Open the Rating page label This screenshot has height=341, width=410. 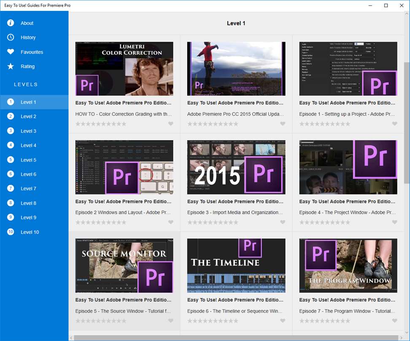coord(27,67)
